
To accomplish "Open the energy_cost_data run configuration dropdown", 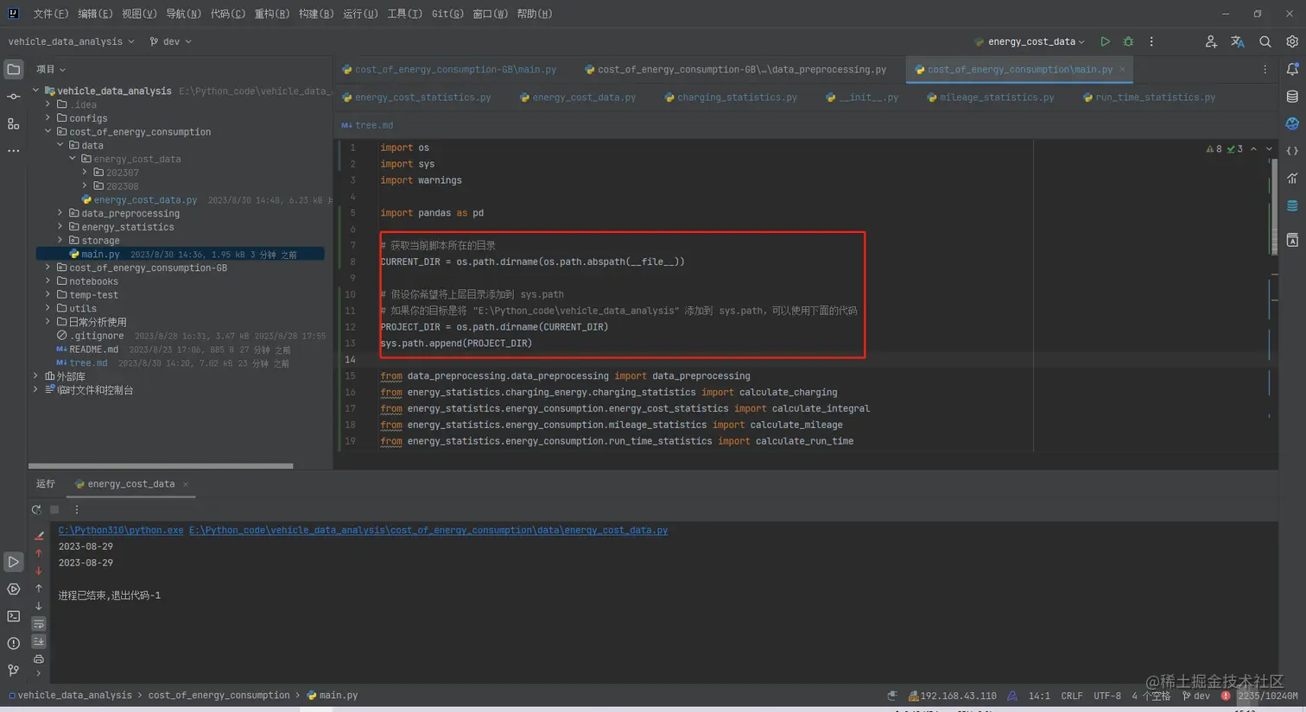I will point(1030,41).
